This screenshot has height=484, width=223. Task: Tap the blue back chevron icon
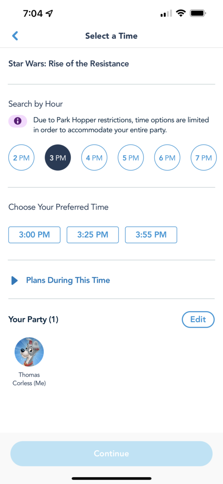(15, 36)
